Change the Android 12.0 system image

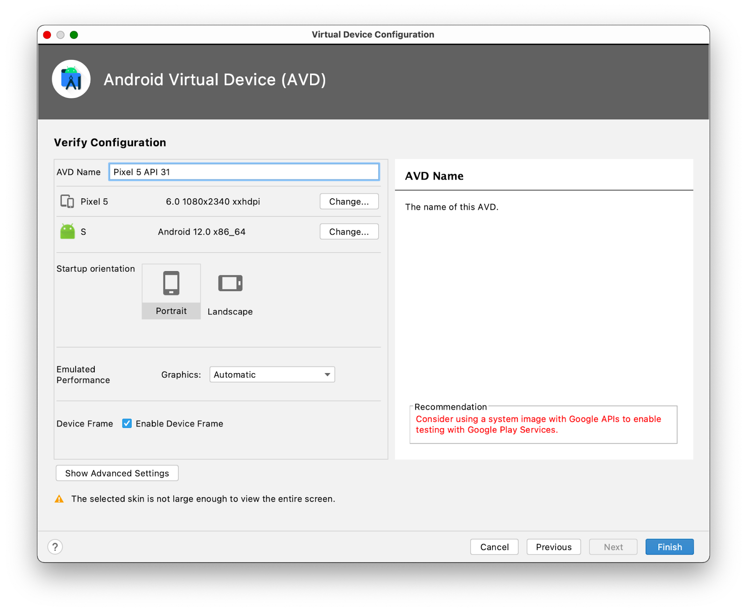coord(349,232)
